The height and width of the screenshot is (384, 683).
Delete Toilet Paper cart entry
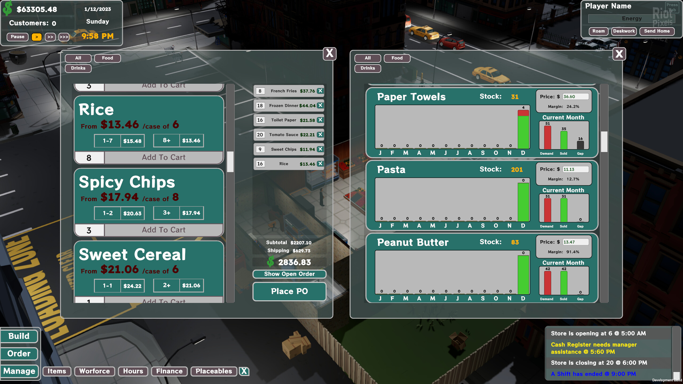click(x=320, y=120)
